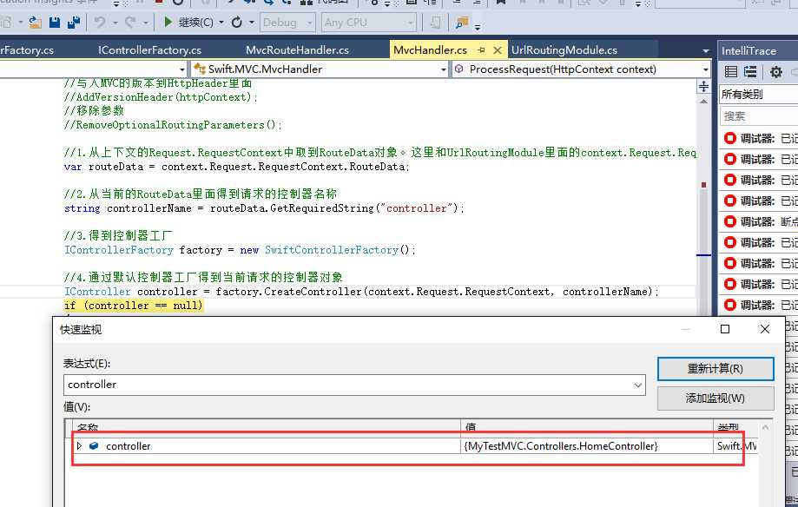The width and height of the screenshot is (798, 507).
Task: Click the Reevaluate 重新计算(R) button
Action: pos(715,369)
